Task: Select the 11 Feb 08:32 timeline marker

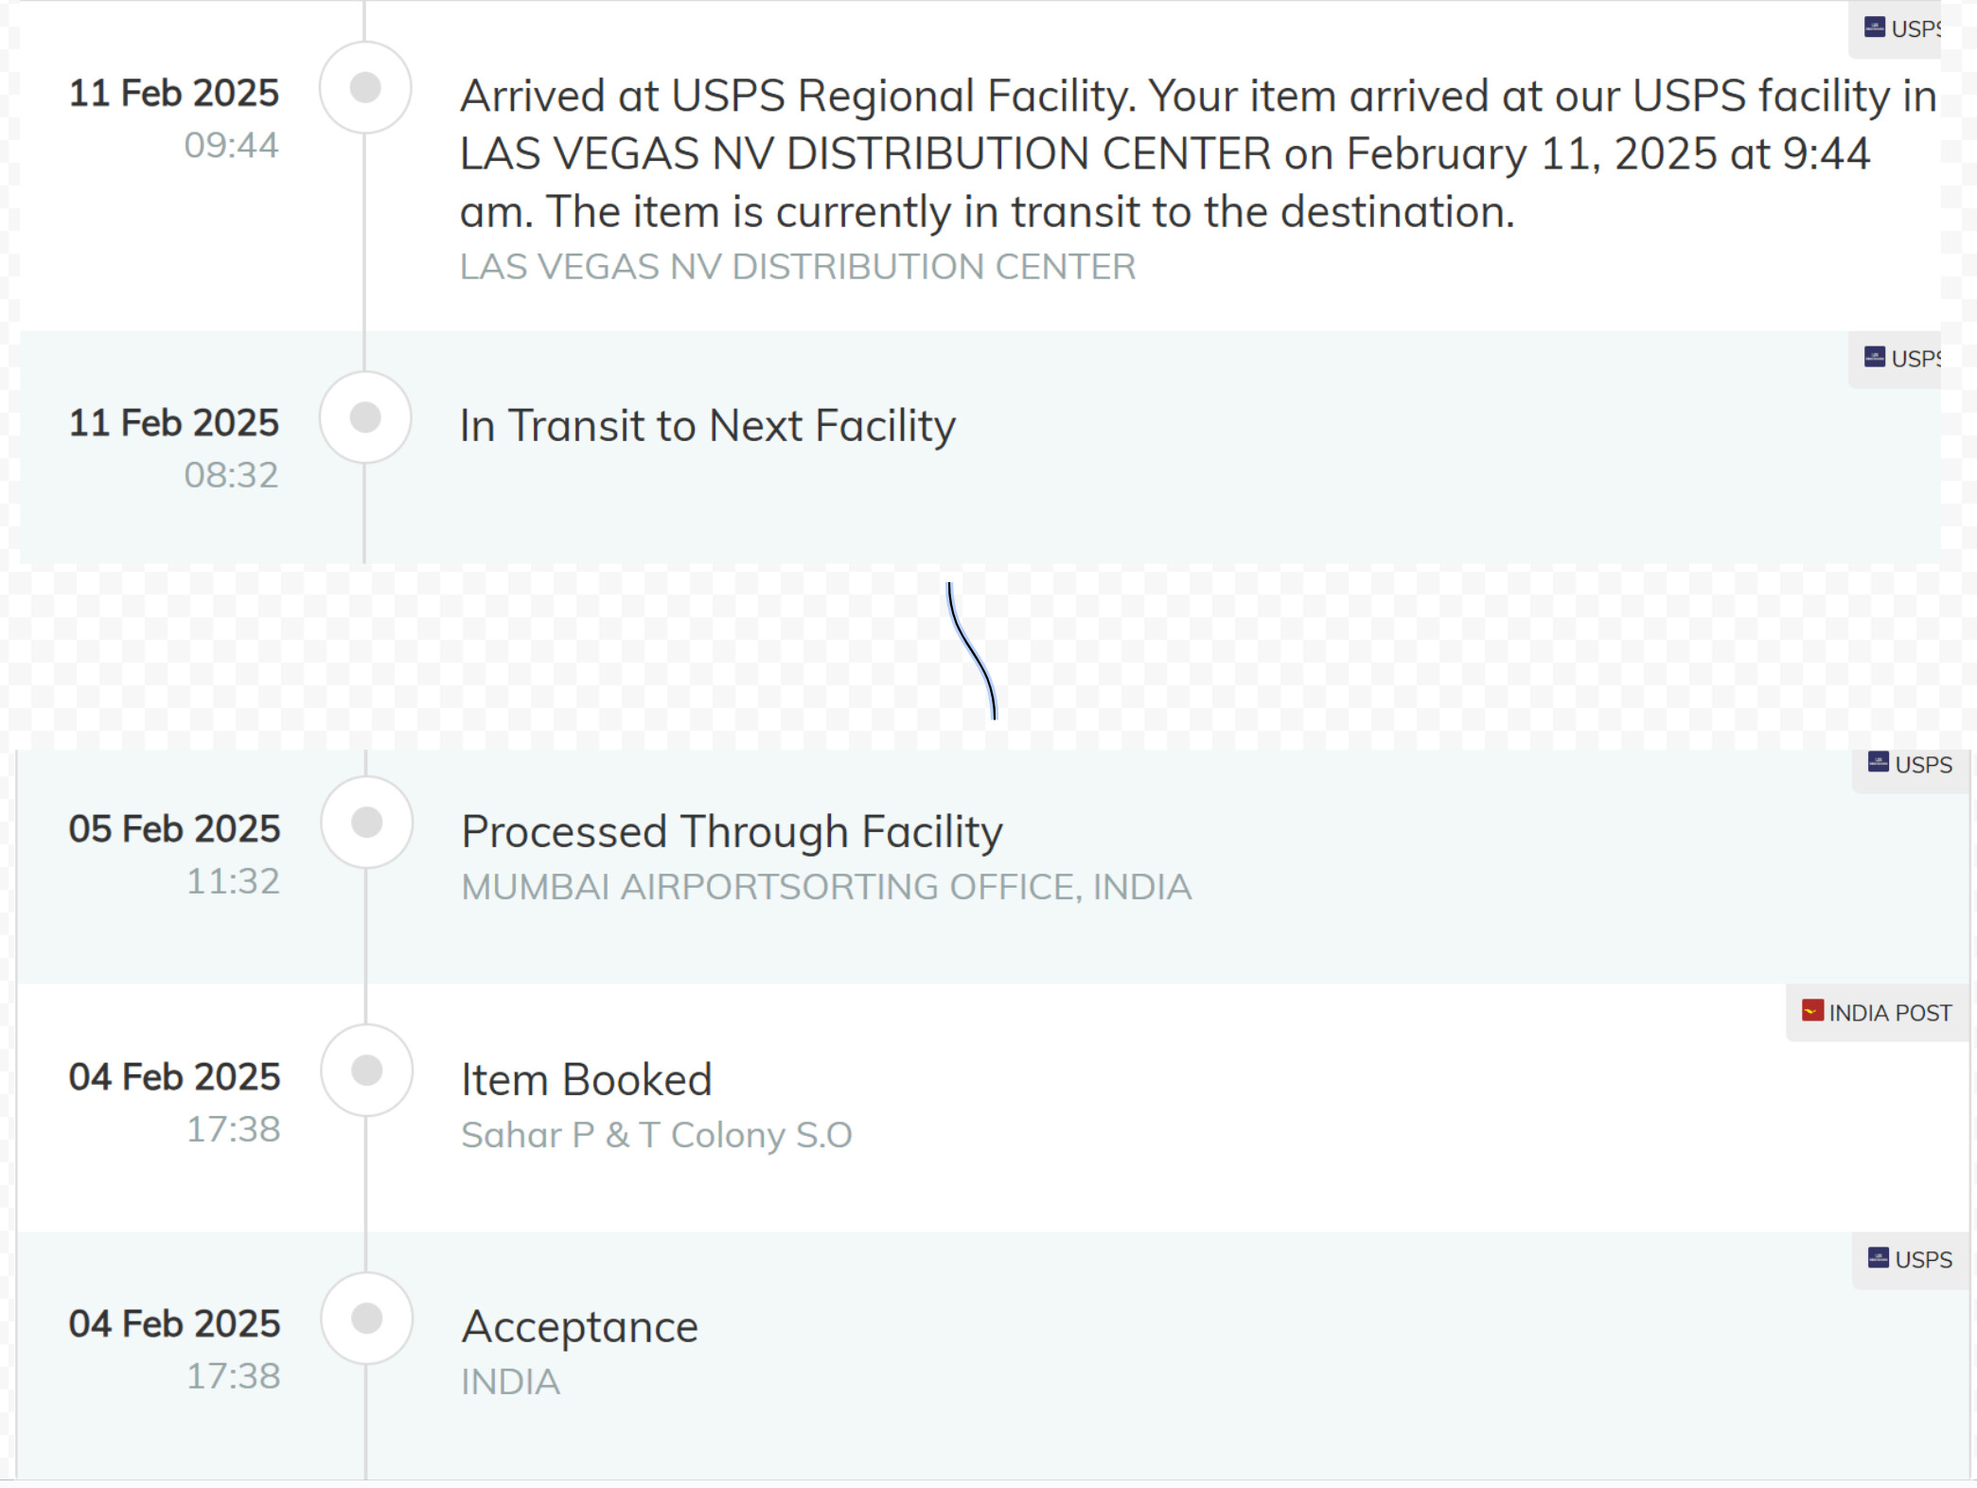Action: [365, 417]
